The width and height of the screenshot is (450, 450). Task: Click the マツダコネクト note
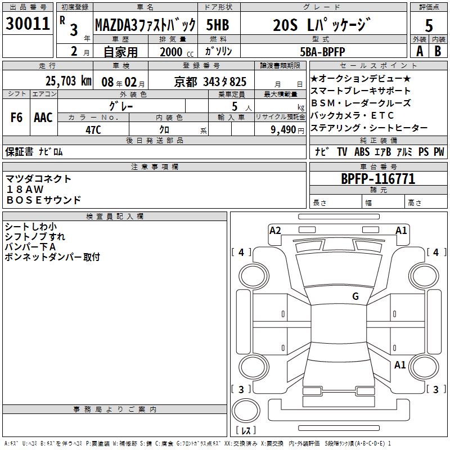38,179
